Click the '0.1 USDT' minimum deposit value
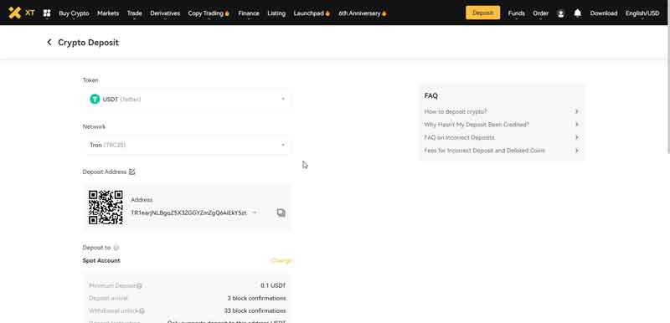The image size is (670, 323). [x=273, y=285]
